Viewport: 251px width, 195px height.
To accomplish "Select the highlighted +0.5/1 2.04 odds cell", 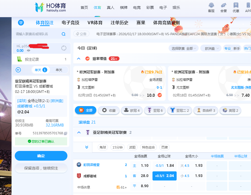I will (x=164, y=176).
